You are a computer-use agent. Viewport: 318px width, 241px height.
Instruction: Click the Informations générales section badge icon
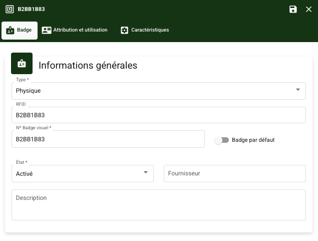click(x=22, y=64)
